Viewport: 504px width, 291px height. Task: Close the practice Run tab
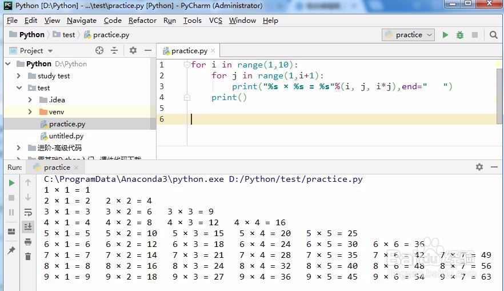point(76,168)
